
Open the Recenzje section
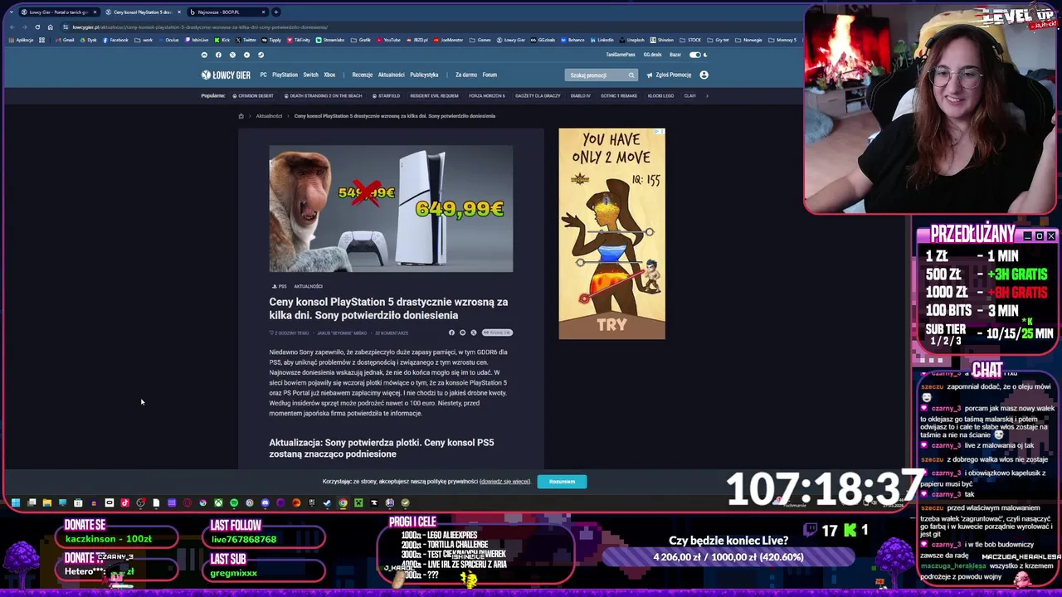tap(363, 75)
